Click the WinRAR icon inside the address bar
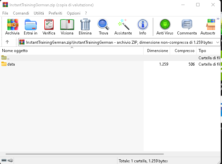 click(x=22, y=42)
